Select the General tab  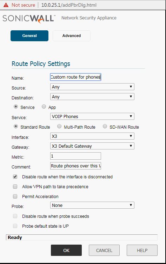pyautogui.click(x=29, y=36)
